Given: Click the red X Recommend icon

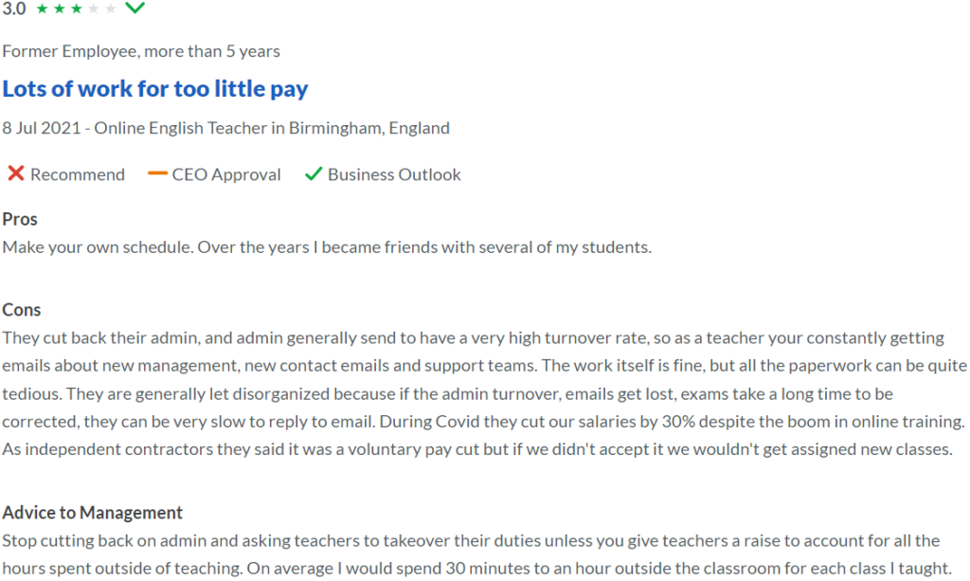Looking at the screenshot, I should [15, 174].
